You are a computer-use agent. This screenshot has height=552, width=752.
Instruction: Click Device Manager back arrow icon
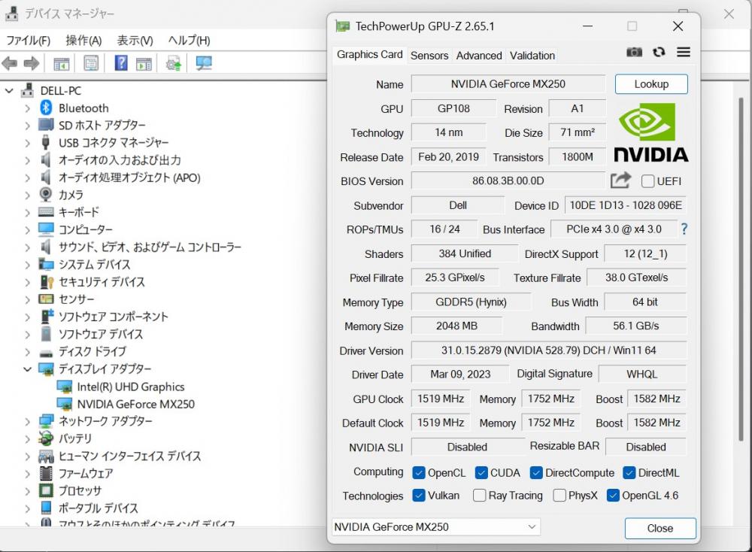10,63
